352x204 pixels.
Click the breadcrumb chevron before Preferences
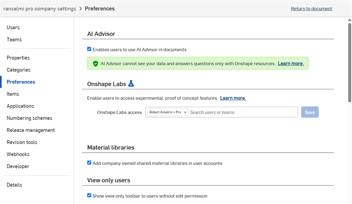81,9
